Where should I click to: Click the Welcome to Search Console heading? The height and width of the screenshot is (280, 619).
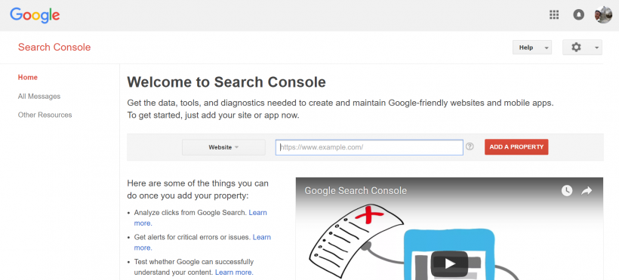point(226,82)
